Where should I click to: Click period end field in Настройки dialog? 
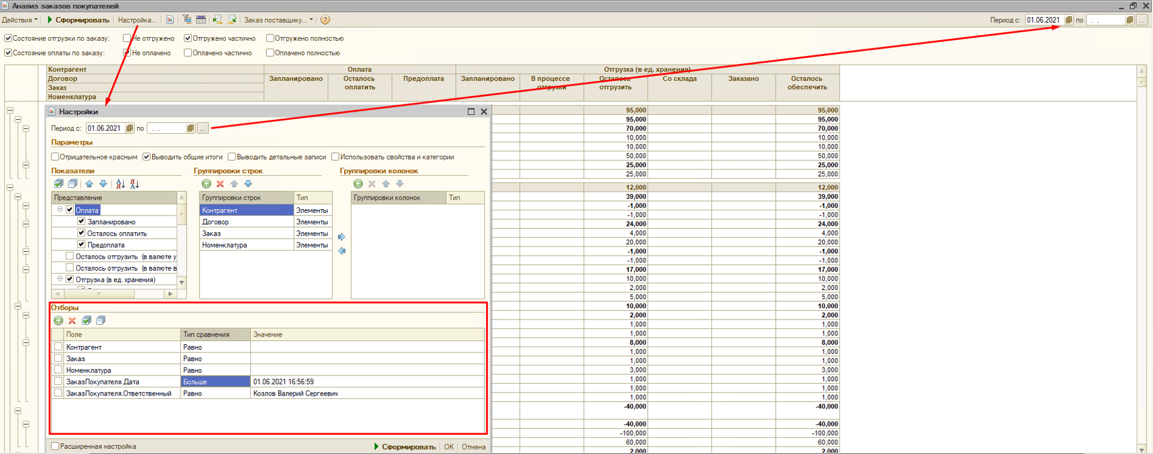point(166,128)
